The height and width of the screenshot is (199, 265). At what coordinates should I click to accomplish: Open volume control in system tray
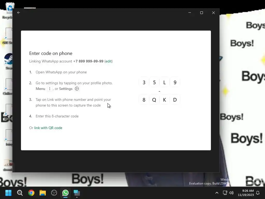231,193
